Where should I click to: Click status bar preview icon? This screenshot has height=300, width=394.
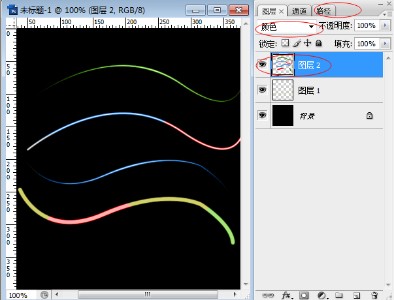pyautogui.click(x=44, y=295)
